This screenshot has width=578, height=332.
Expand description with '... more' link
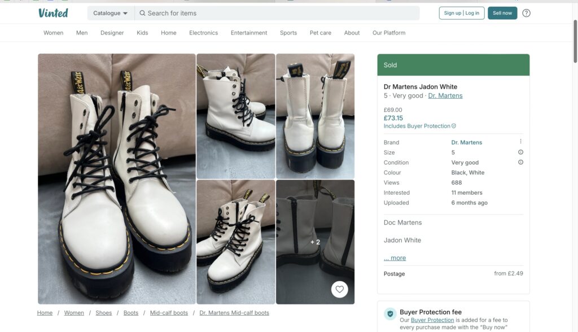coord(395,258)
